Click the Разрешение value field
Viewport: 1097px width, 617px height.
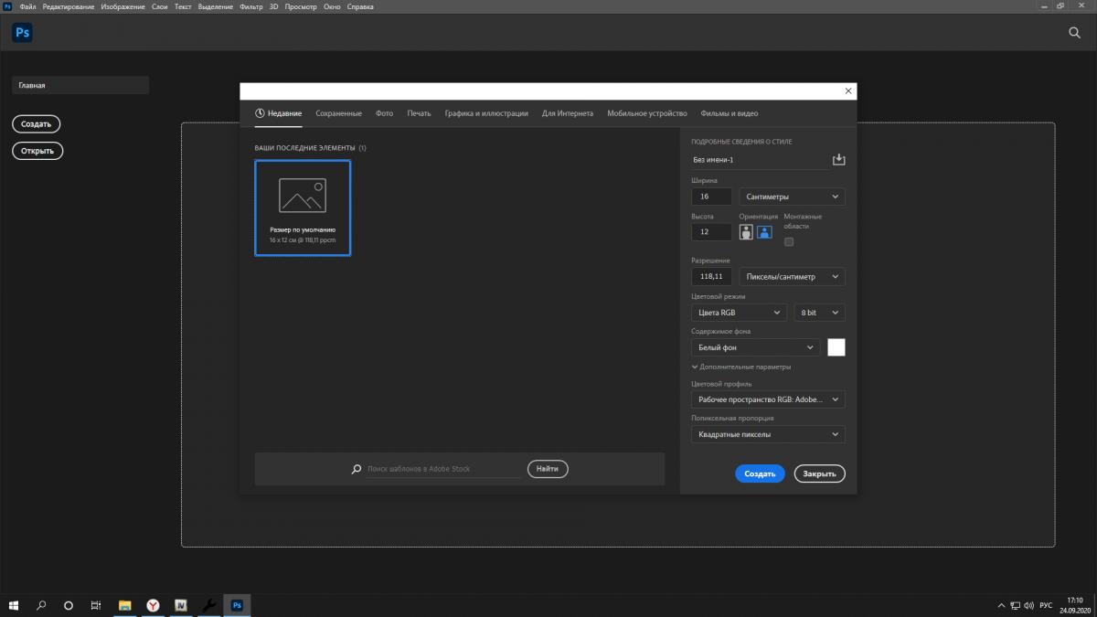[x=712, y=277]
